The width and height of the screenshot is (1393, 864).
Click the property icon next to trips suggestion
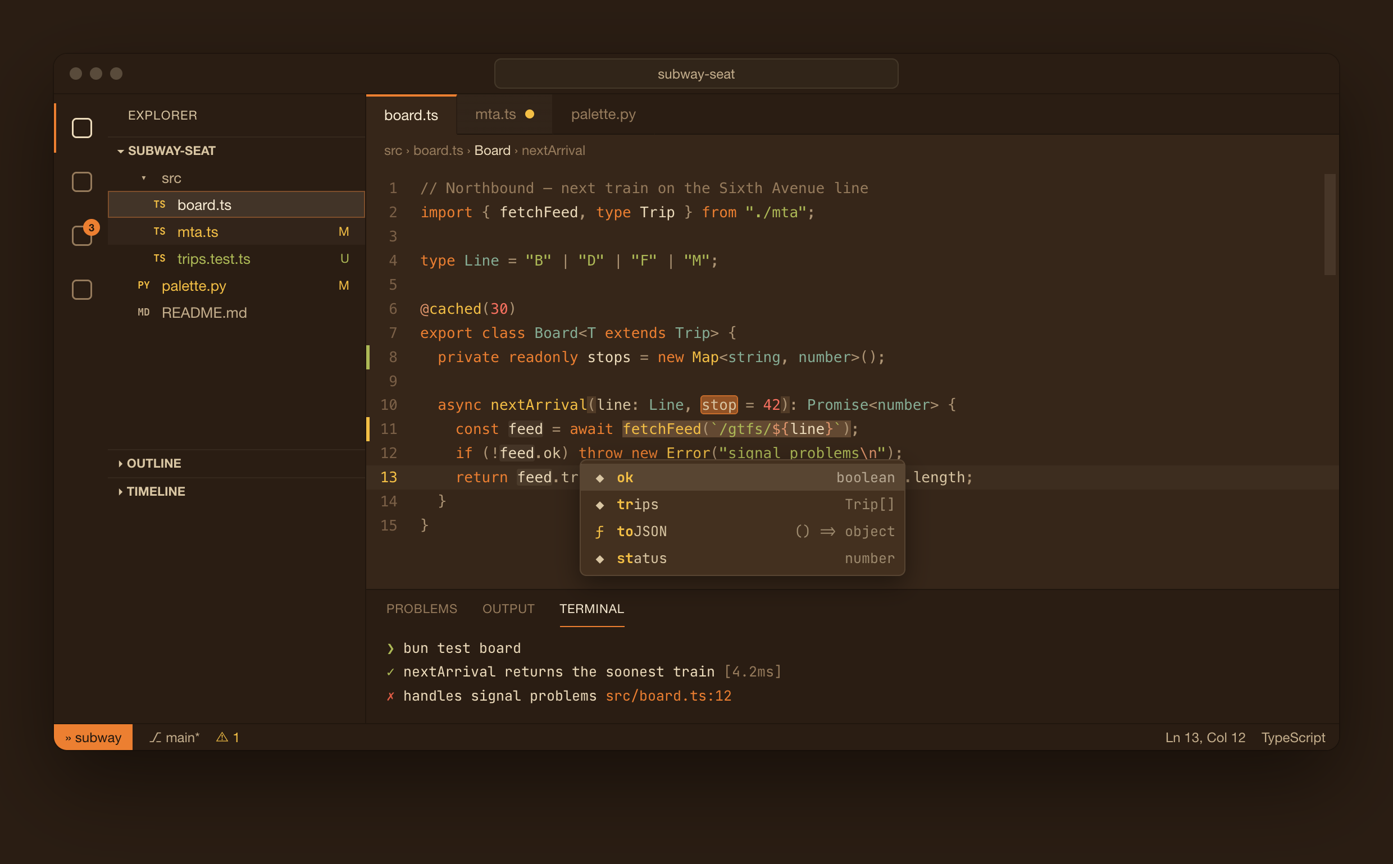click(600, 505)
